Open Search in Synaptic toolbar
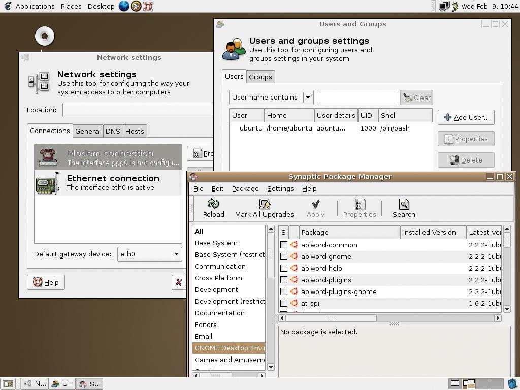 (x=404, y=204)
